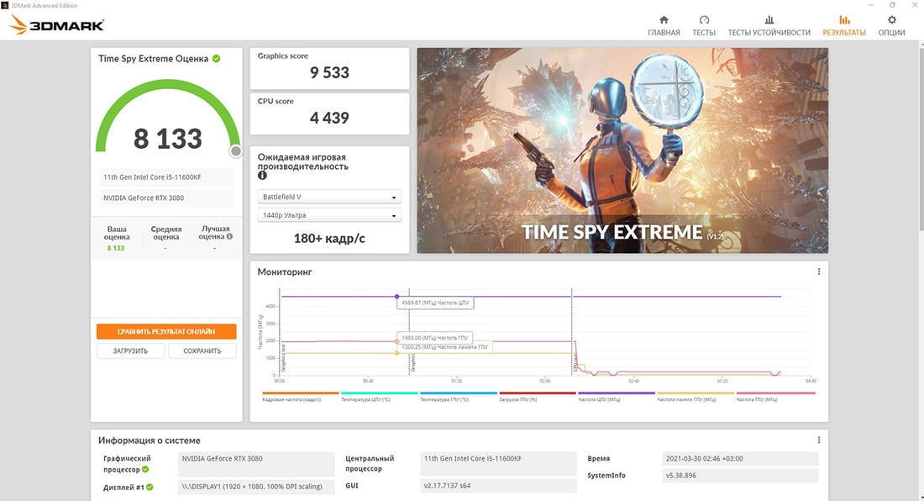Click the GUI version v2.17.7137 s64

pyautogui.click(x=498, y=486)
